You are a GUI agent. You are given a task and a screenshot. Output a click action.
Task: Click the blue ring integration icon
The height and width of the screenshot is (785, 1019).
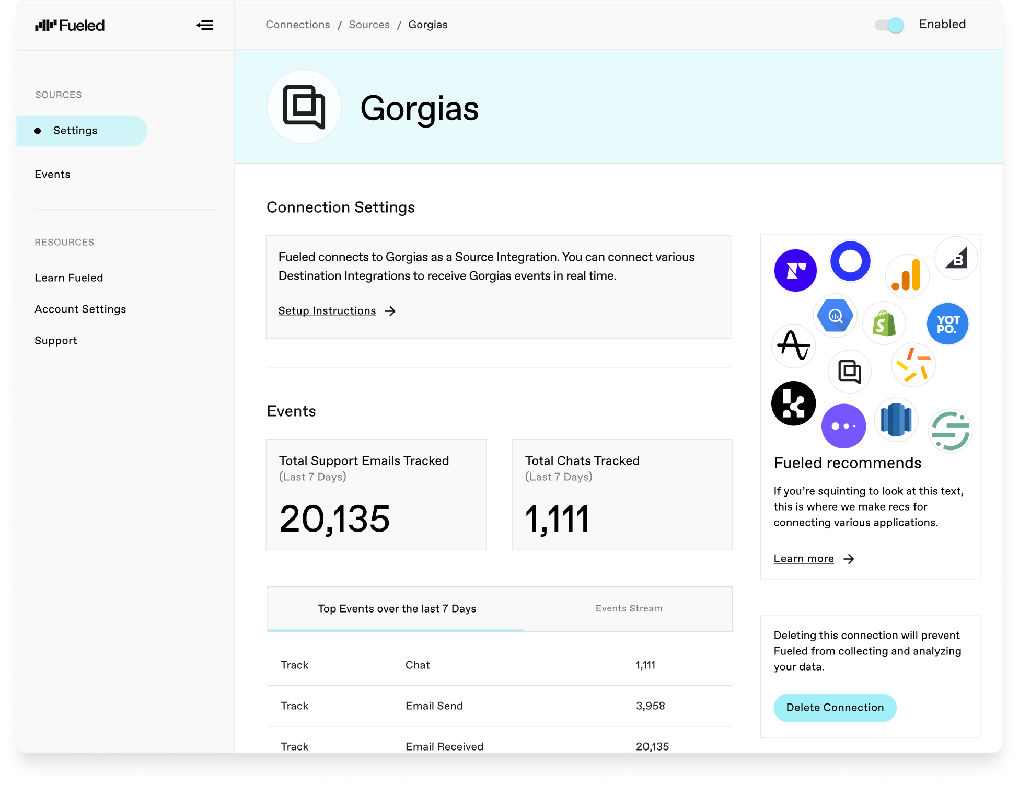click(x=850, y=261)
